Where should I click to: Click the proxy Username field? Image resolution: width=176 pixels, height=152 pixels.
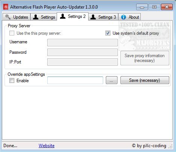[83, 43]
